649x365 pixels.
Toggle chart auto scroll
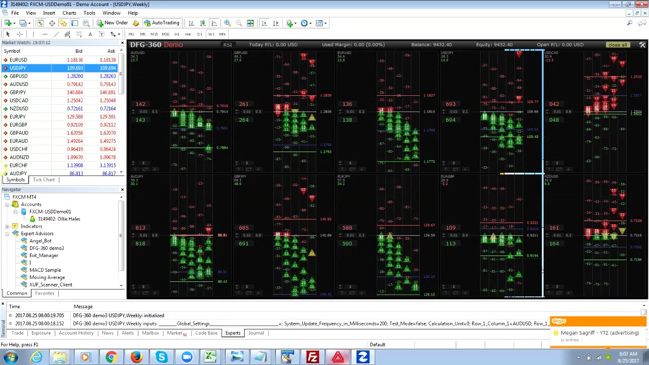(264, 23)
